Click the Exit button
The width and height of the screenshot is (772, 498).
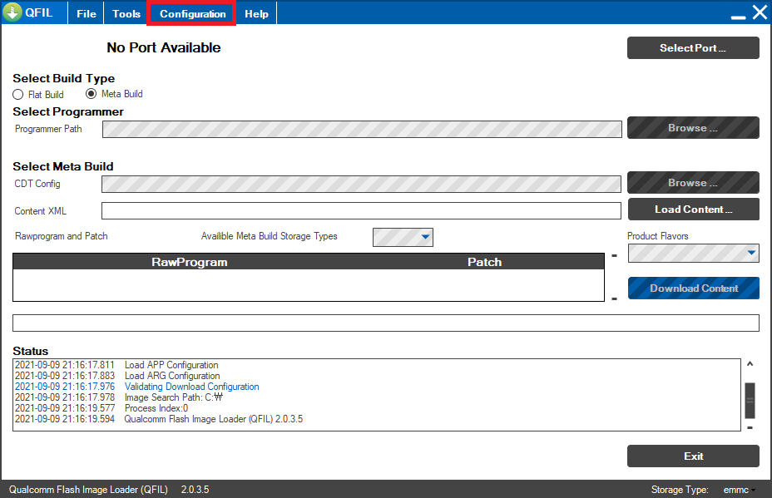[693, 456]
